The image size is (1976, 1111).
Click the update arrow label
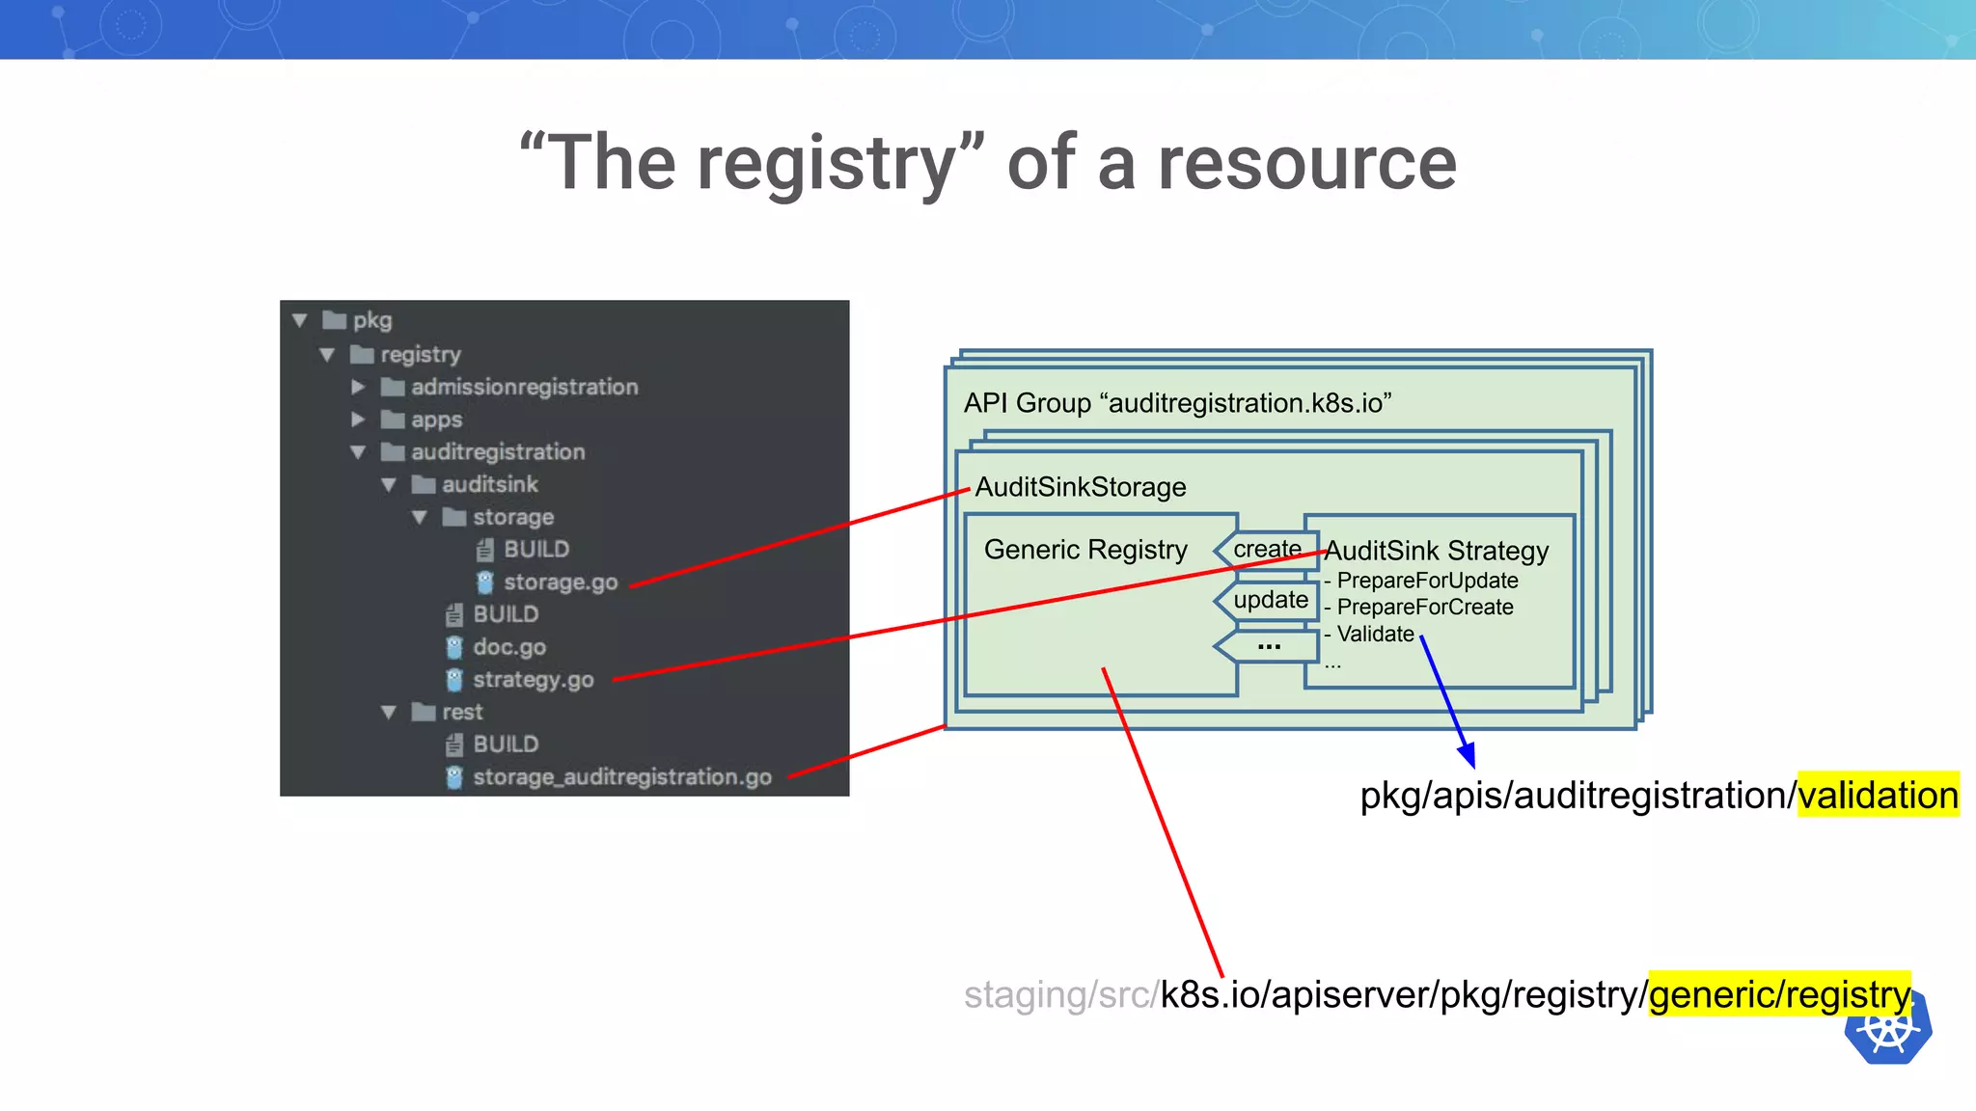point(1270,600)
